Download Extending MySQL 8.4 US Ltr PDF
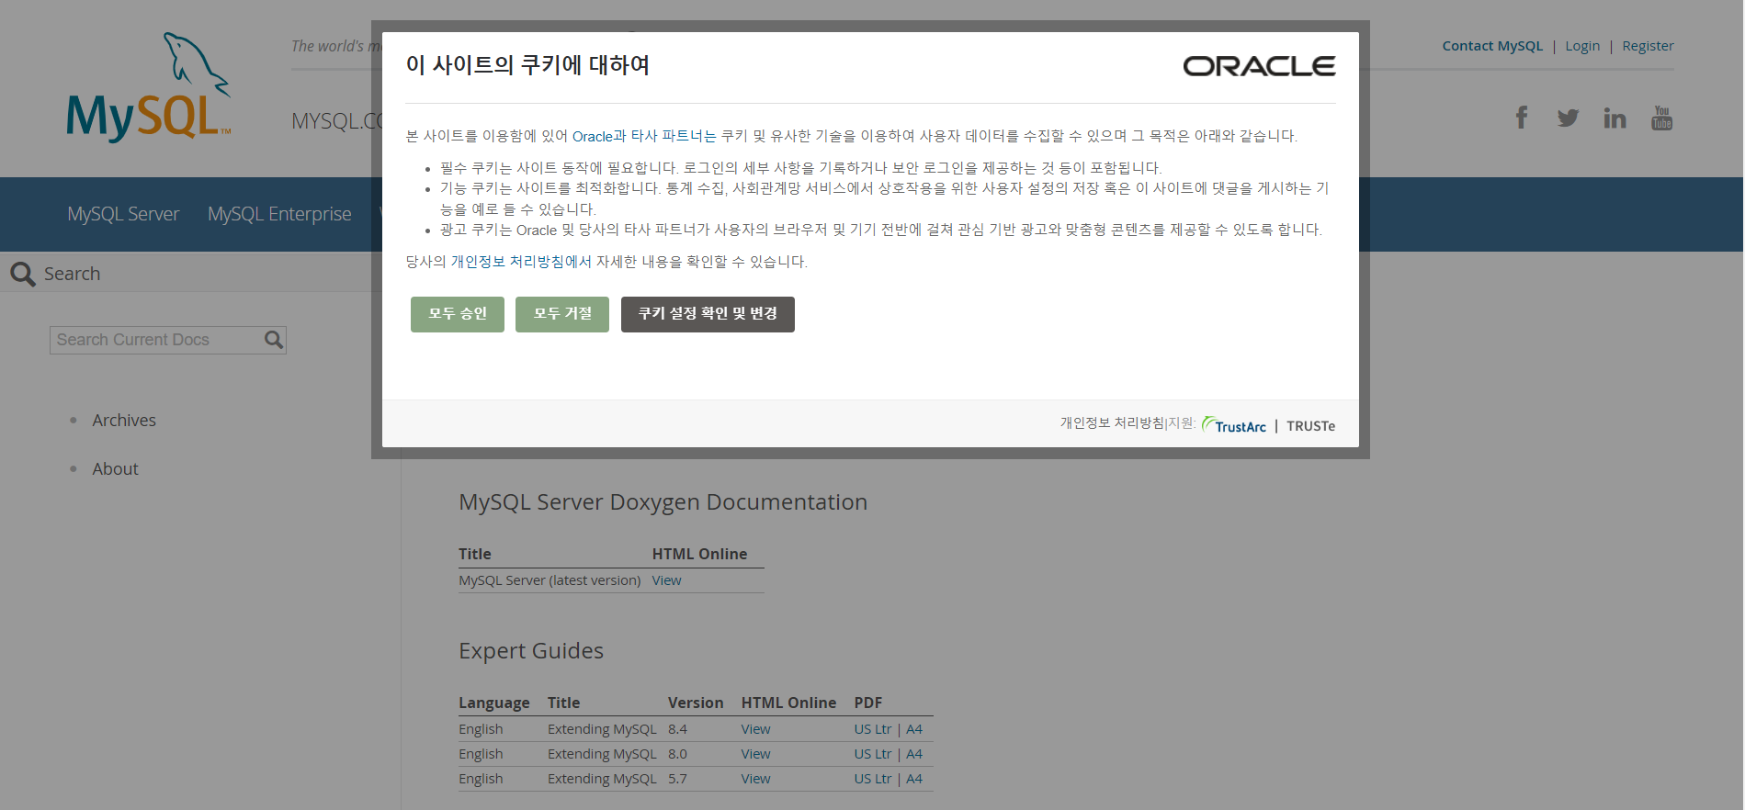The height and width of the screenshot is (810, 1745). [872, 729]
